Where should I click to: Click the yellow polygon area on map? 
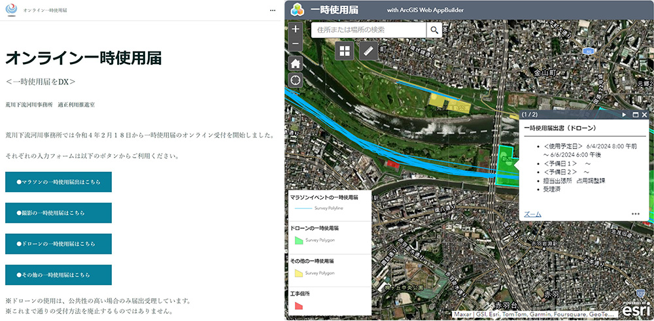(x=441, y=99)
